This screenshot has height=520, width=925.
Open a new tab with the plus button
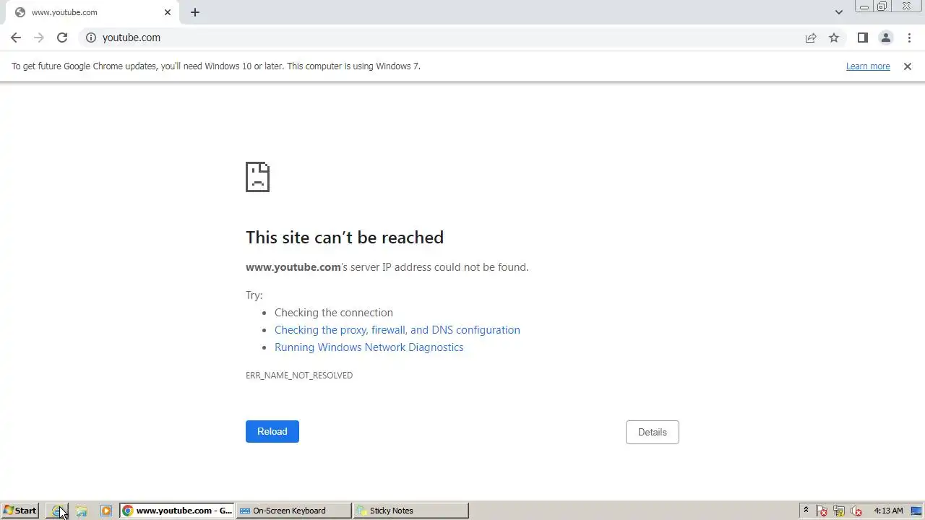coord(195,12)
